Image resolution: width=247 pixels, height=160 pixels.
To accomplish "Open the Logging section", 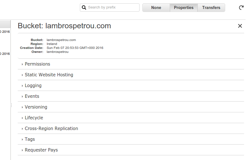I will [33, 86].
